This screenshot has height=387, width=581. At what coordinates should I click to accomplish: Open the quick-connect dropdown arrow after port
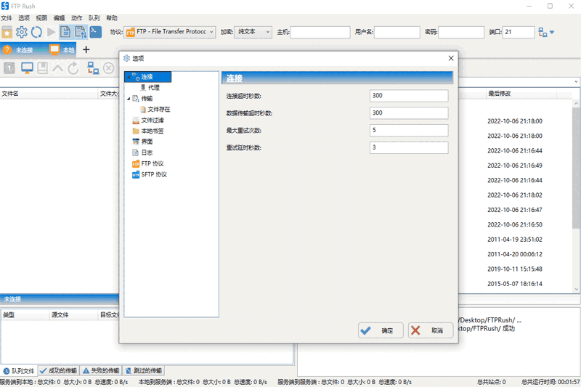coord(552,32)
